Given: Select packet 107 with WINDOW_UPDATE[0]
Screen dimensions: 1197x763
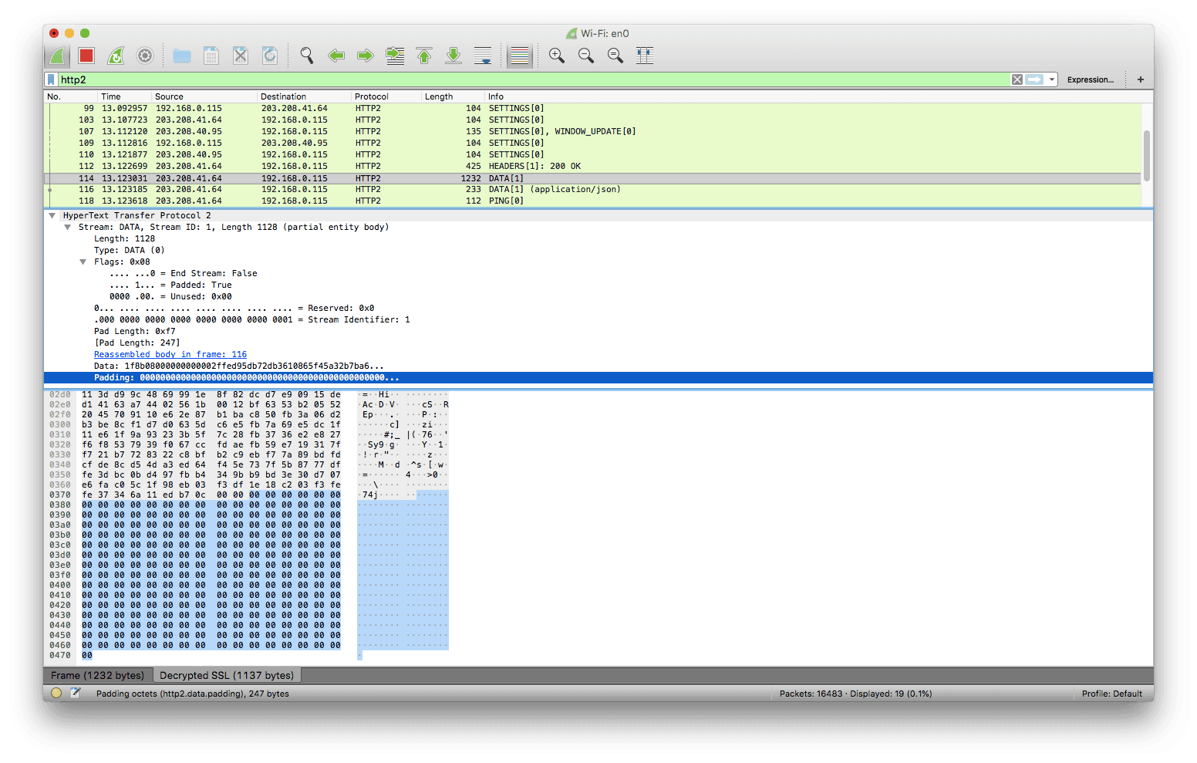Looking at the screenshot, I should (592, 131).
